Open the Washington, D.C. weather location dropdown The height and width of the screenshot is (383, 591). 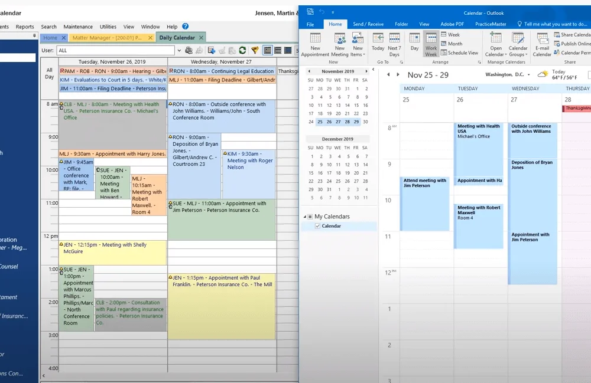[x=528, y=74]
